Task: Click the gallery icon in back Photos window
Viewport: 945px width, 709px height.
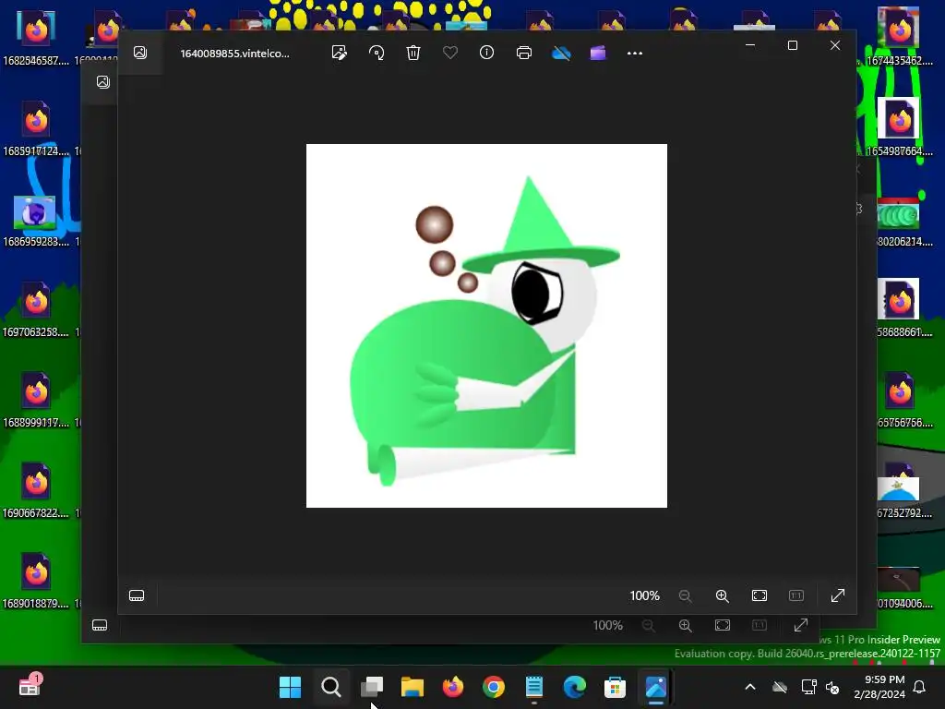Action: coord(103,82)
